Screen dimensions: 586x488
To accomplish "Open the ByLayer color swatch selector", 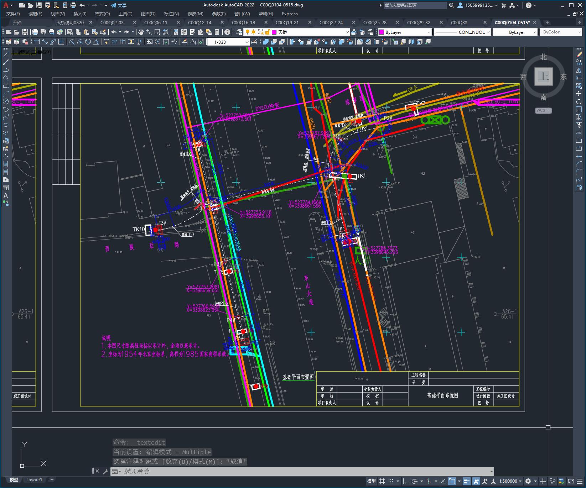I will pos(405,32).
